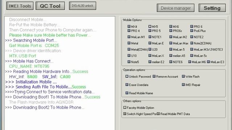Select the MeiLan 5 checkbox
Viewport: 232px width, 130px height.
click(171, 49)
